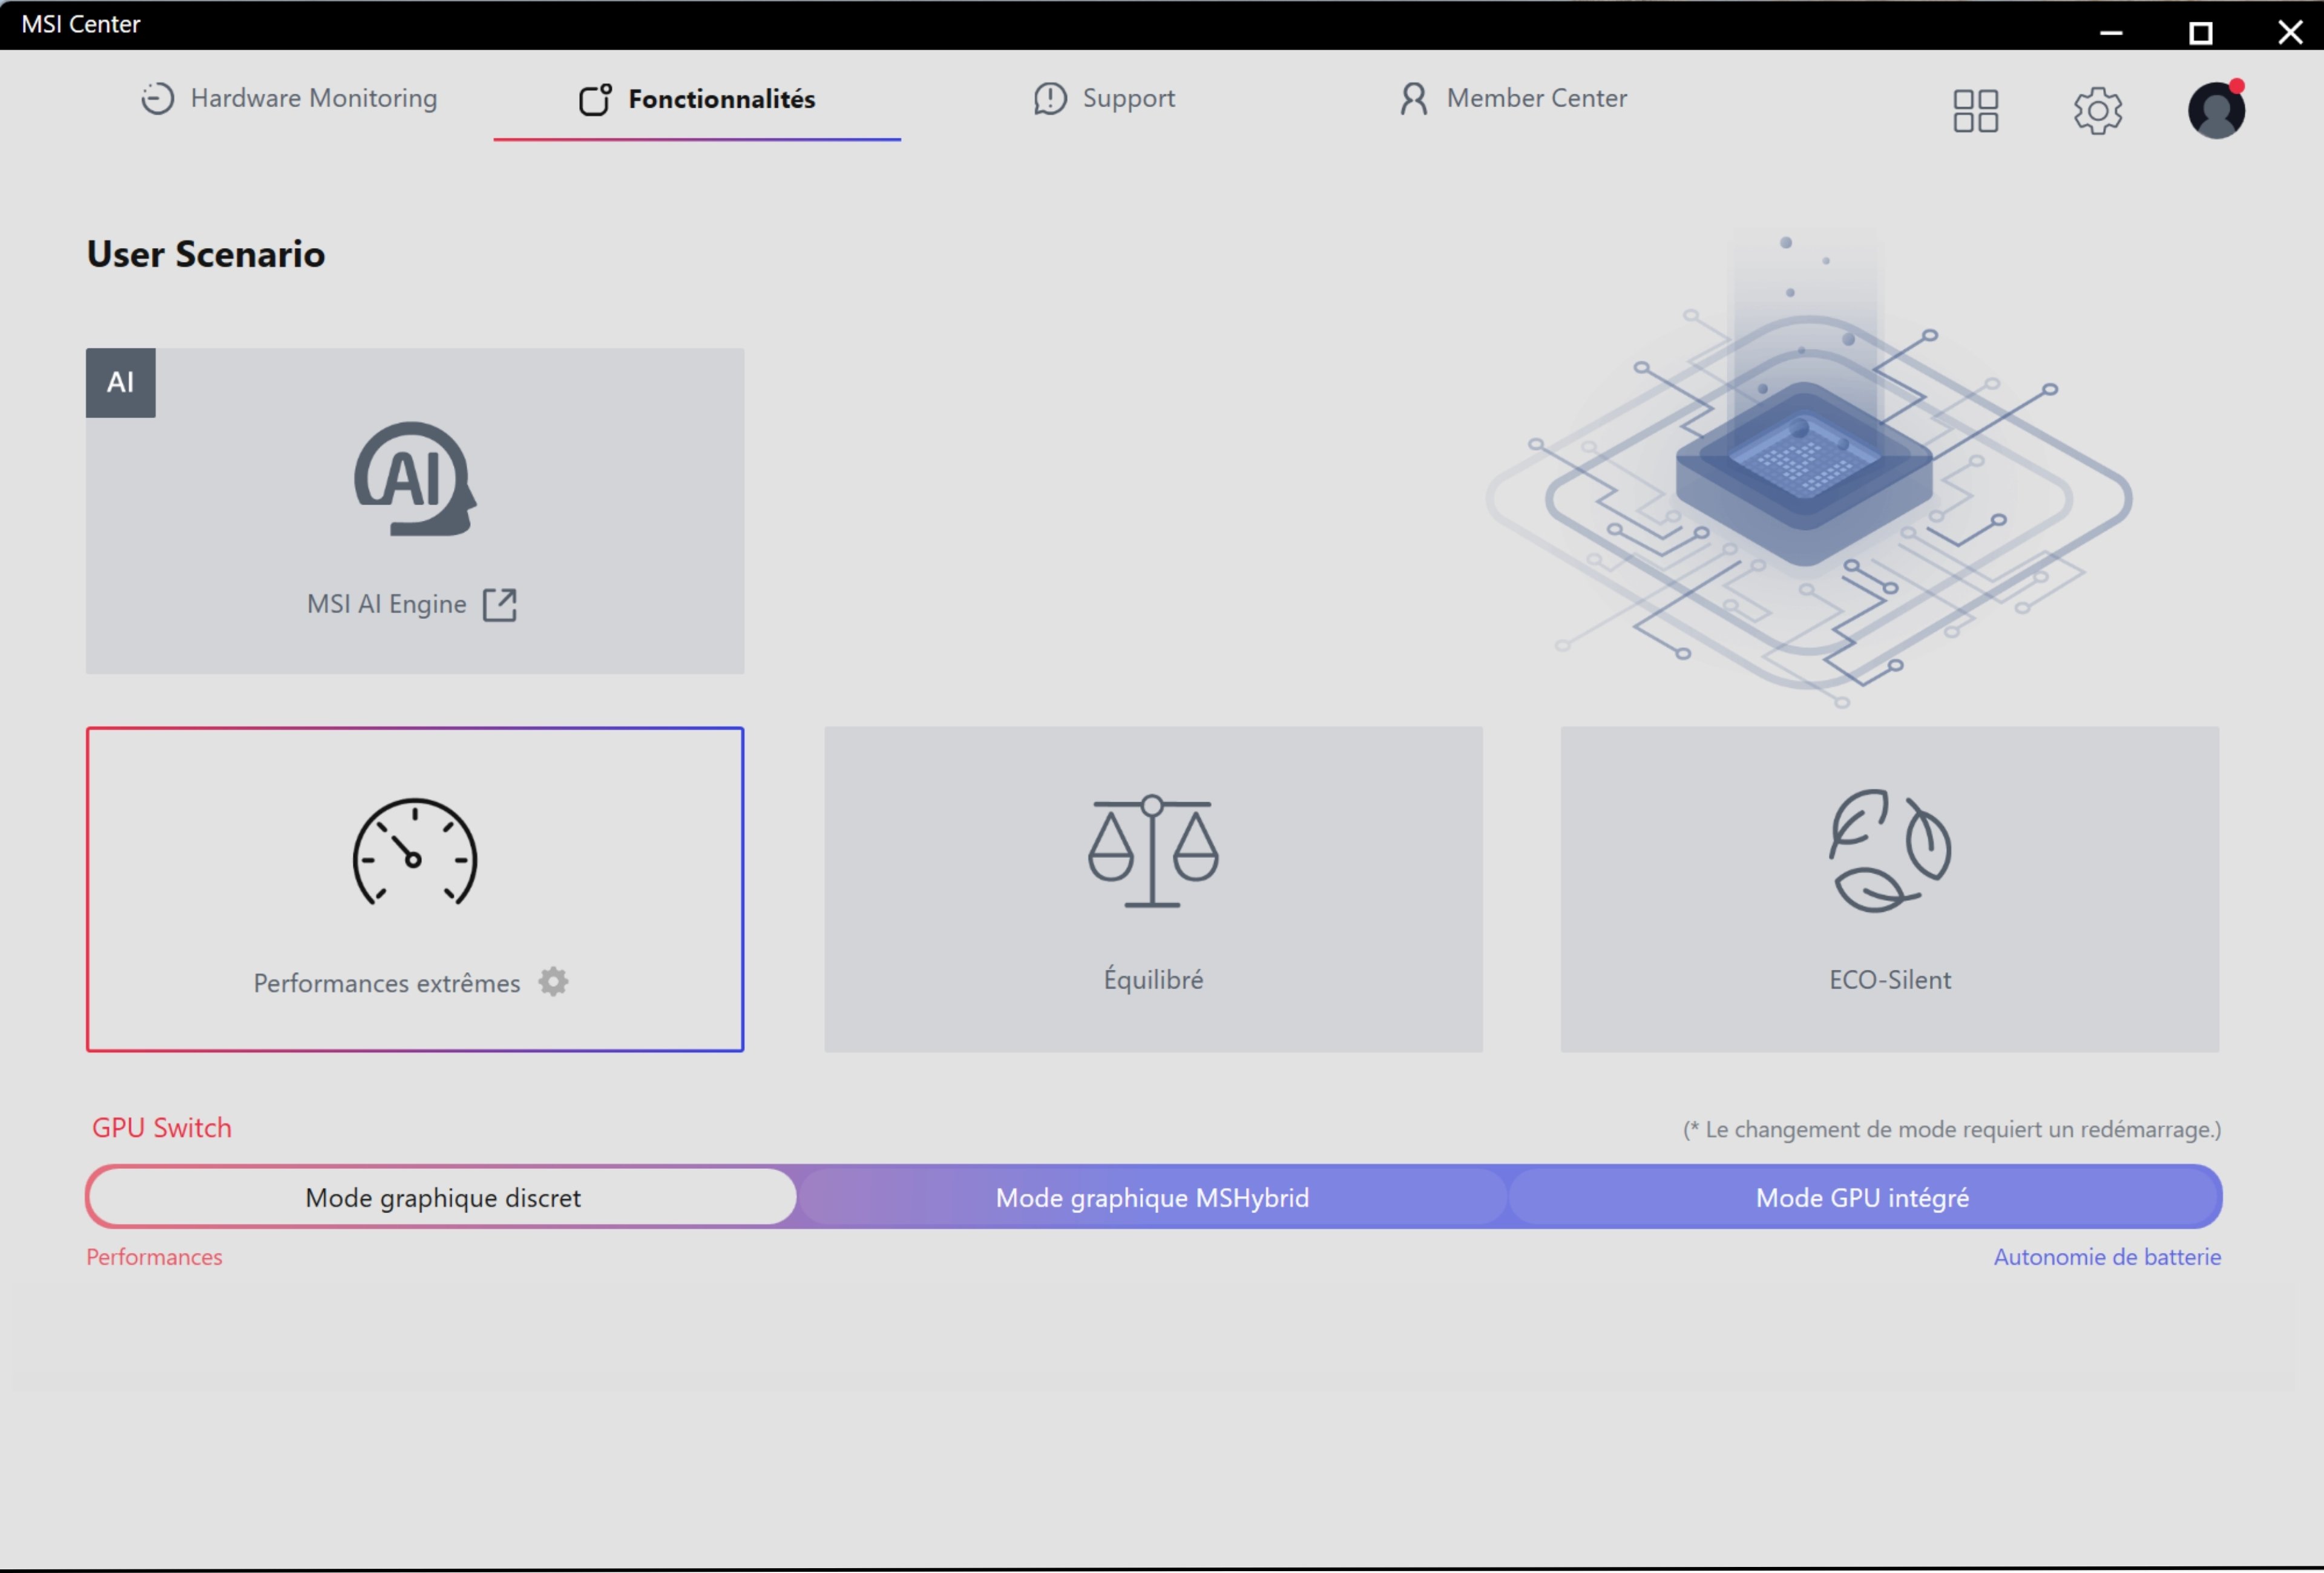
Task: Click the Hardware Monitoring gauge icon
Action: coord(157,98)
